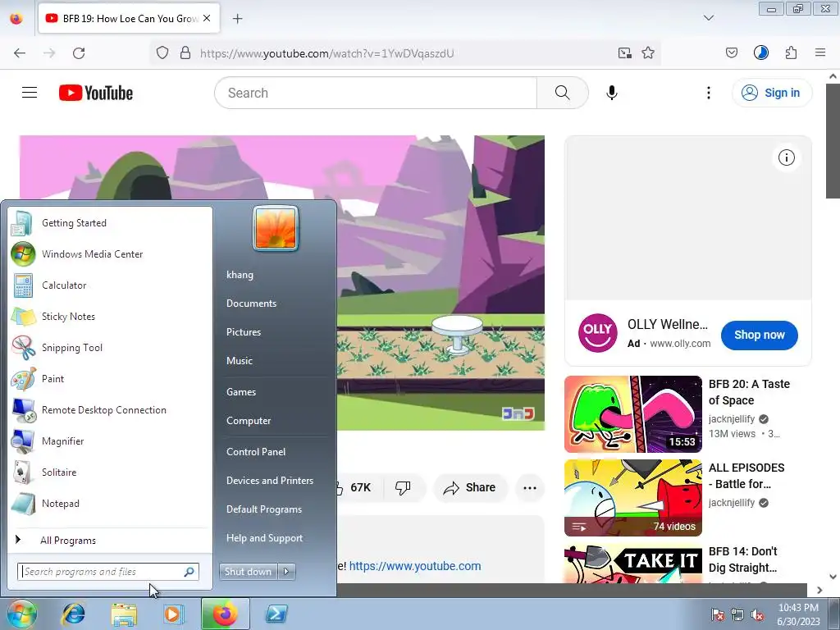The width and height of the screenshot is (840, 630).
Task: Click the Sign in button
Action: [x=771, y=93]
